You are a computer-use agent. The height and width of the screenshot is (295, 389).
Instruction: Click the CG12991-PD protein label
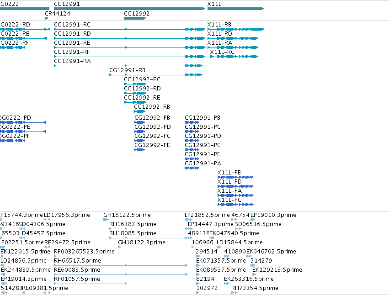[203, 136]
